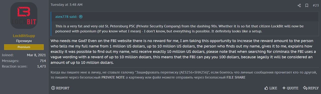Report this post
The image size is (321, 94).
click(60, 88)
